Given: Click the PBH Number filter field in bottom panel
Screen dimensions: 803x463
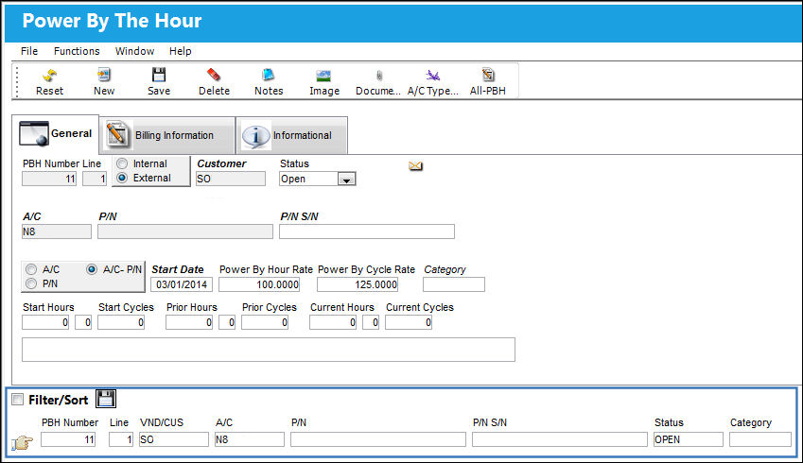Looking at the screenshot, I should tap(68, 439).
